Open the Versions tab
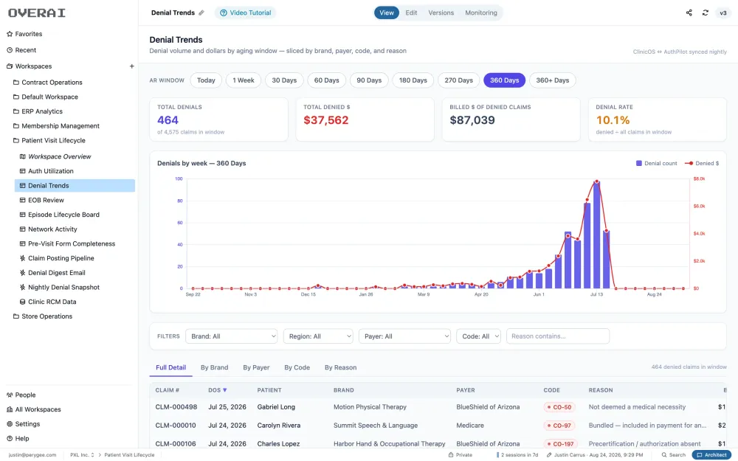 [x=441, y=13]
